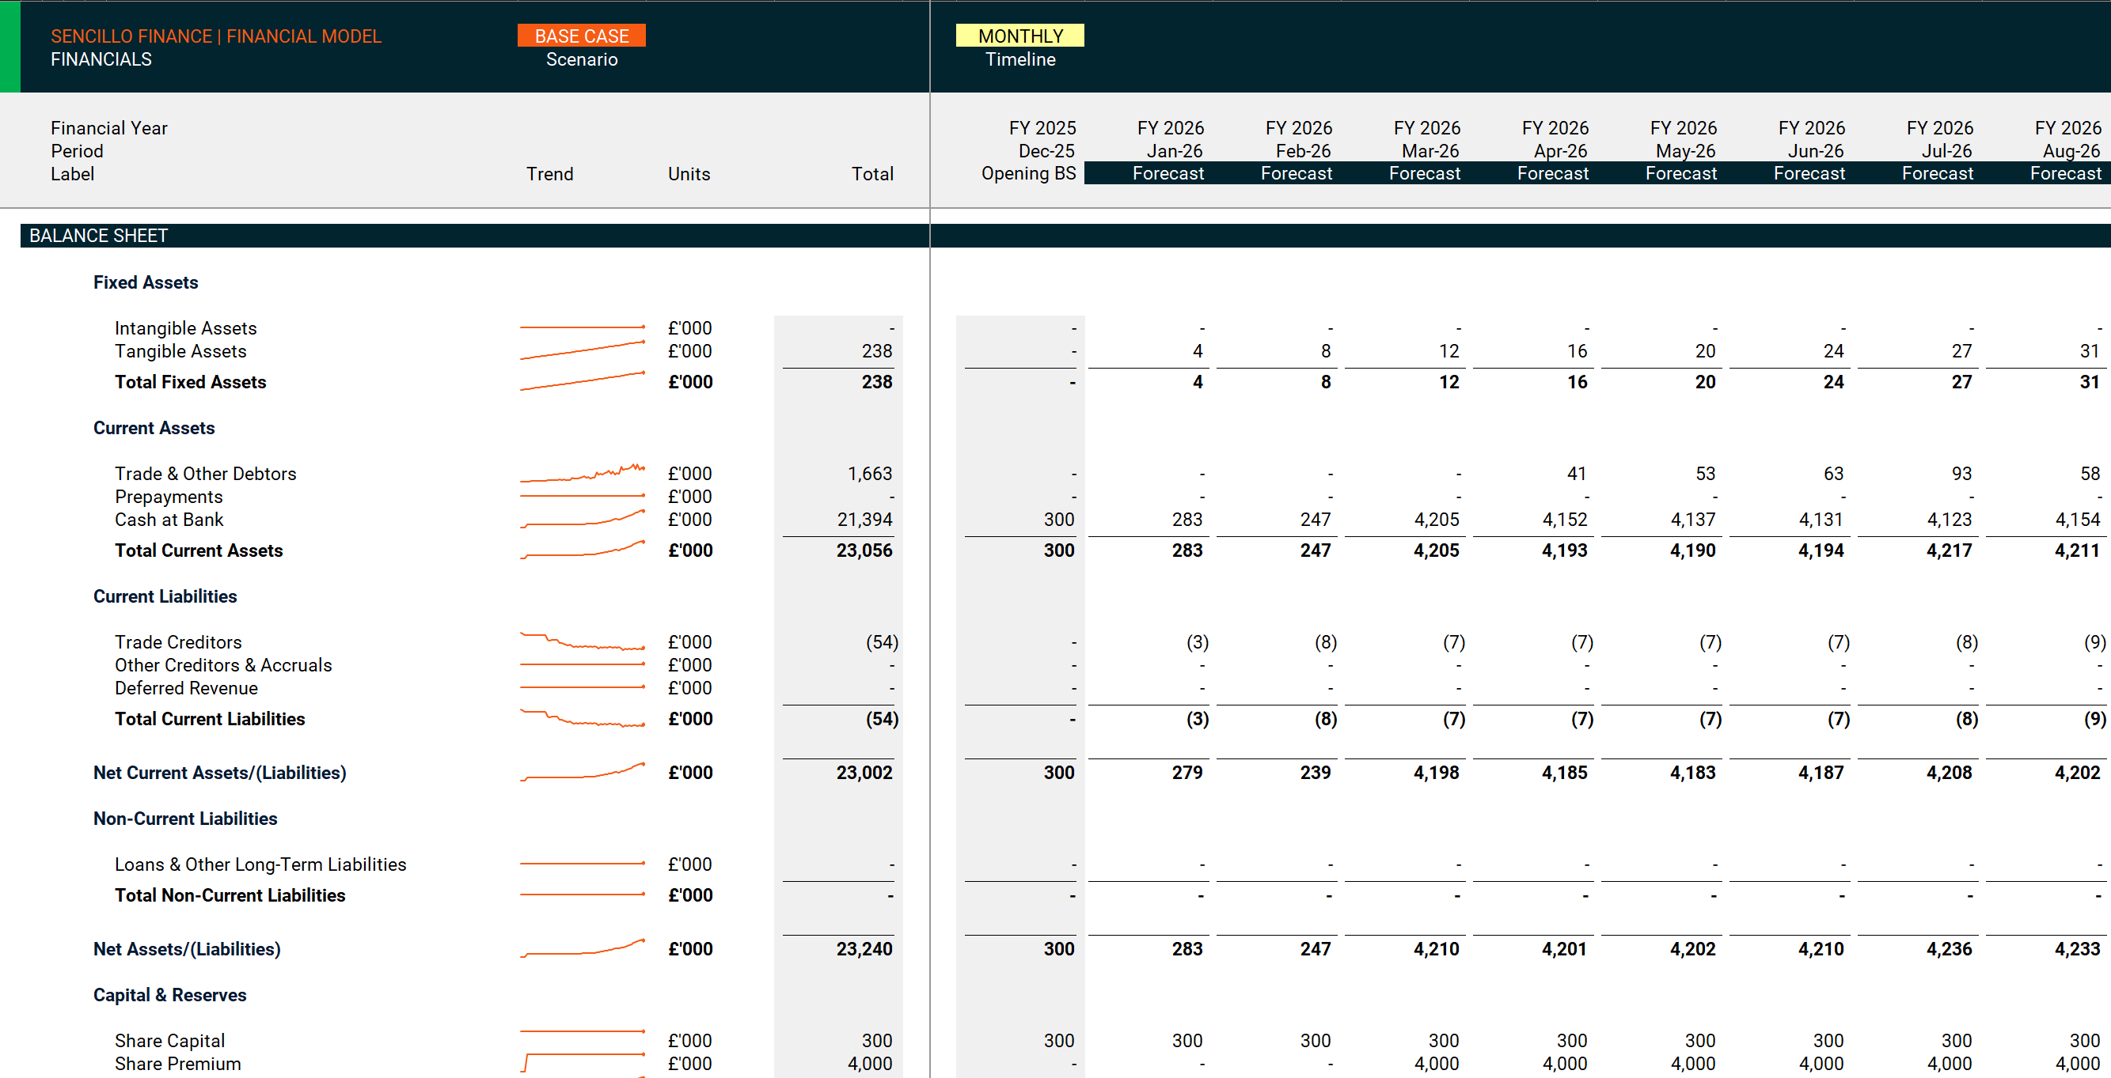Click the Trend column header
Viewport: 2111px width, 1078px height.
[549, 174]
